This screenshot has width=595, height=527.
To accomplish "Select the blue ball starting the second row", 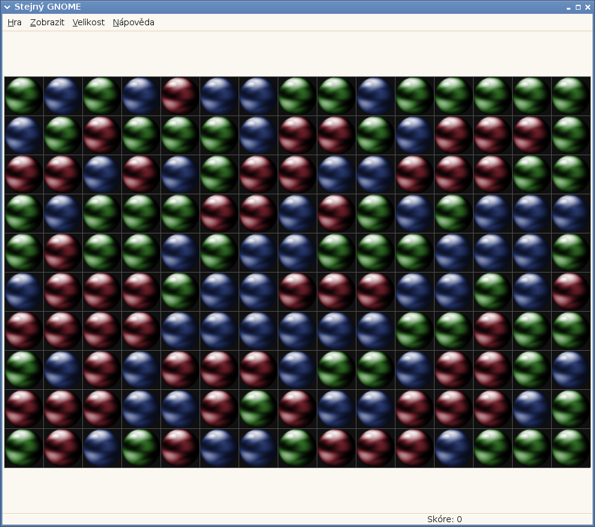I will (24, 135).
